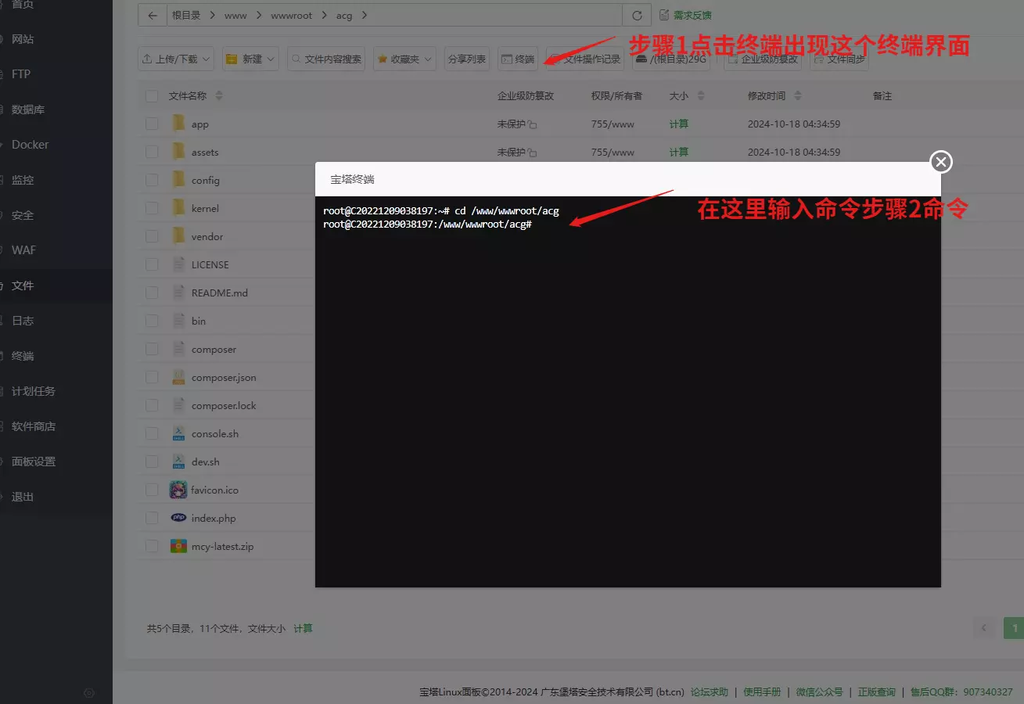Check the box for index.php file
This screenshot has height=704, width=1024.
[x=152, y=518]
